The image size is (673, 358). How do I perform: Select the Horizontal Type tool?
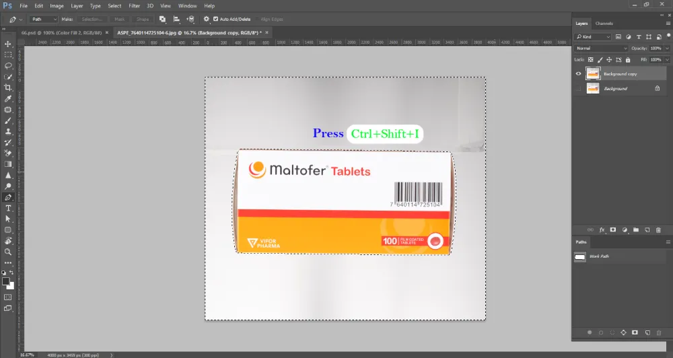pos(7,208)
